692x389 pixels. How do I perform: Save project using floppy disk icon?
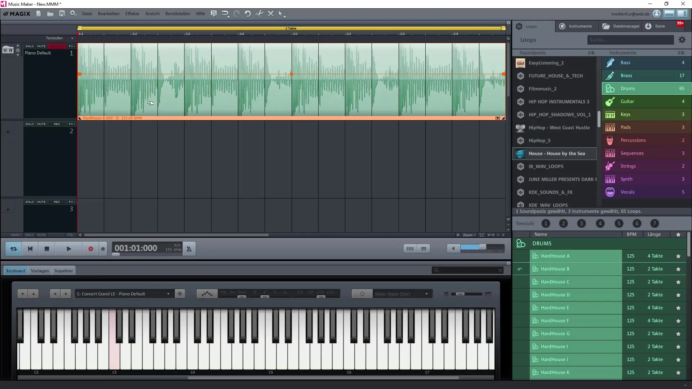(62, 14)
